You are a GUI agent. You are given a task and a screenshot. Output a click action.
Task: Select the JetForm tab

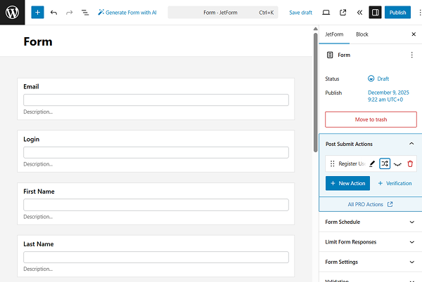coord(333,34)
